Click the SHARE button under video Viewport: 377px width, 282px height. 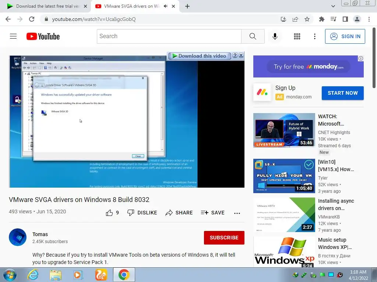(x=179, y=213)
